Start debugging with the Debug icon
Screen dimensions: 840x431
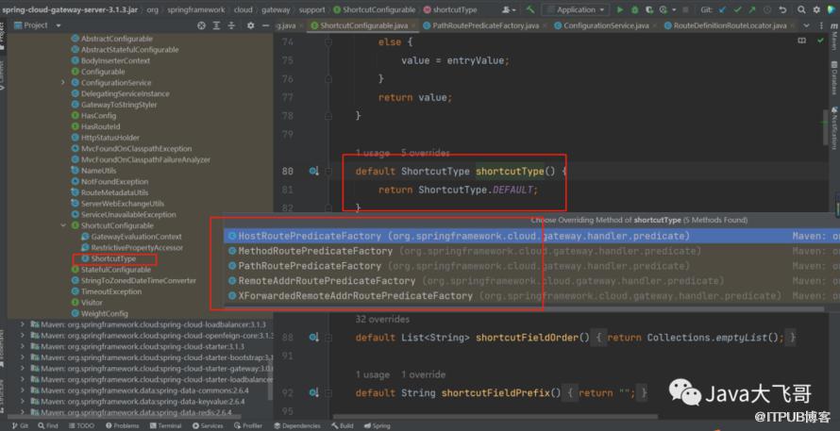pyautogui.click(x=634, y=9)
